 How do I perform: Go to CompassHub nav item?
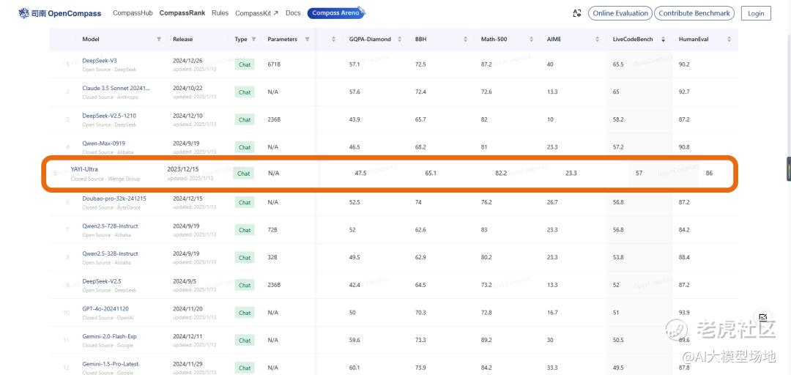click(x=133, y=13)
